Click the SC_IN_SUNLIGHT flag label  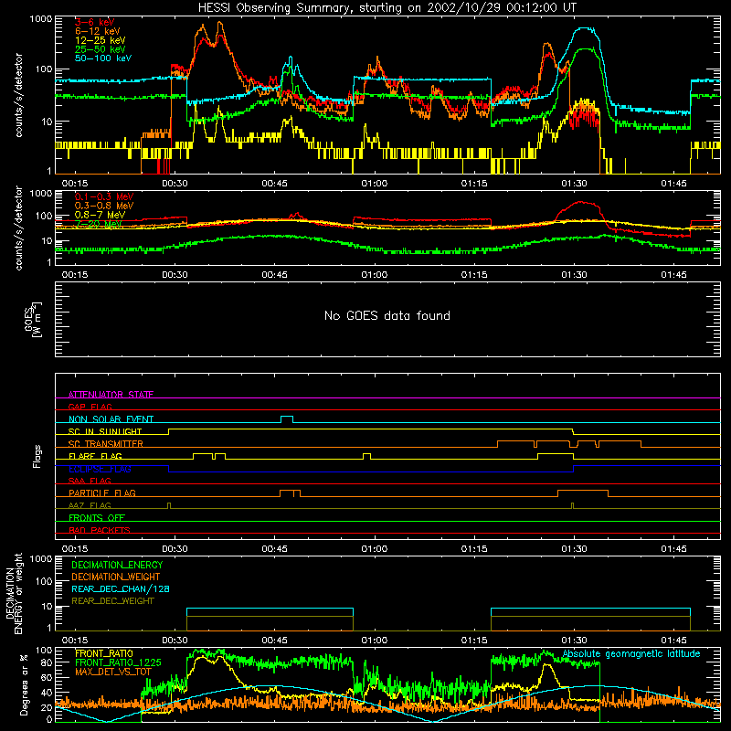pyautogui.click(x=105, y=431)
